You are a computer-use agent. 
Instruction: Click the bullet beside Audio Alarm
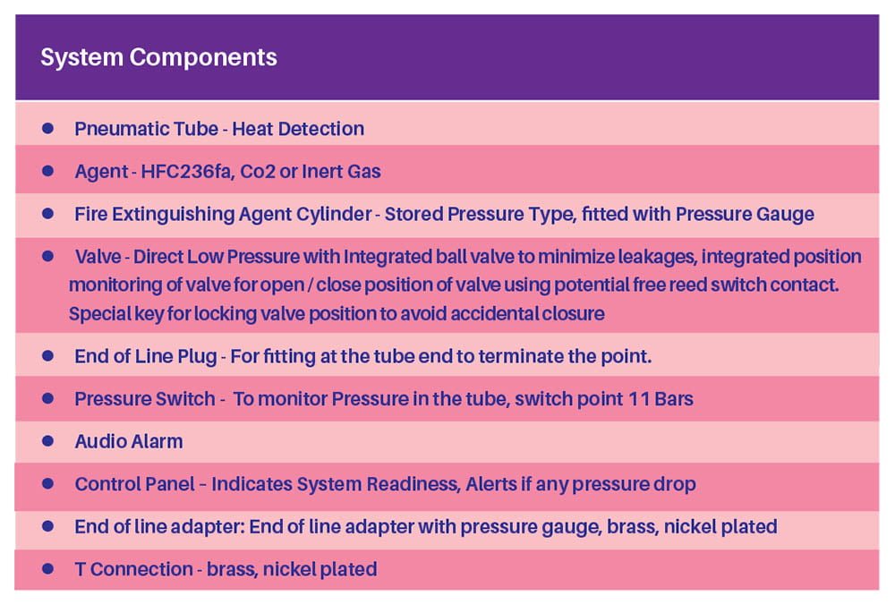pyautogui.click(x=48, y=441)
